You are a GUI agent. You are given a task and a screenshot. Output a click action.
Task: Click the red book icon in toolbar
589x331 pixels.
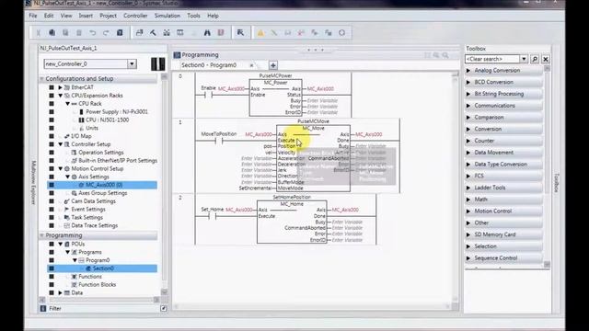tap(221, 33)
